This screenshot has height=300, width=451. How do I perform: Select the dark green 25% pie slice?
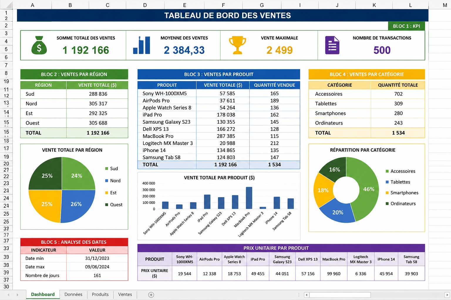click(x=46, y=175)
